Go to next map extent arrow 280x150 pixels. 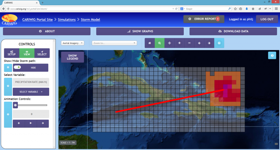209,43
